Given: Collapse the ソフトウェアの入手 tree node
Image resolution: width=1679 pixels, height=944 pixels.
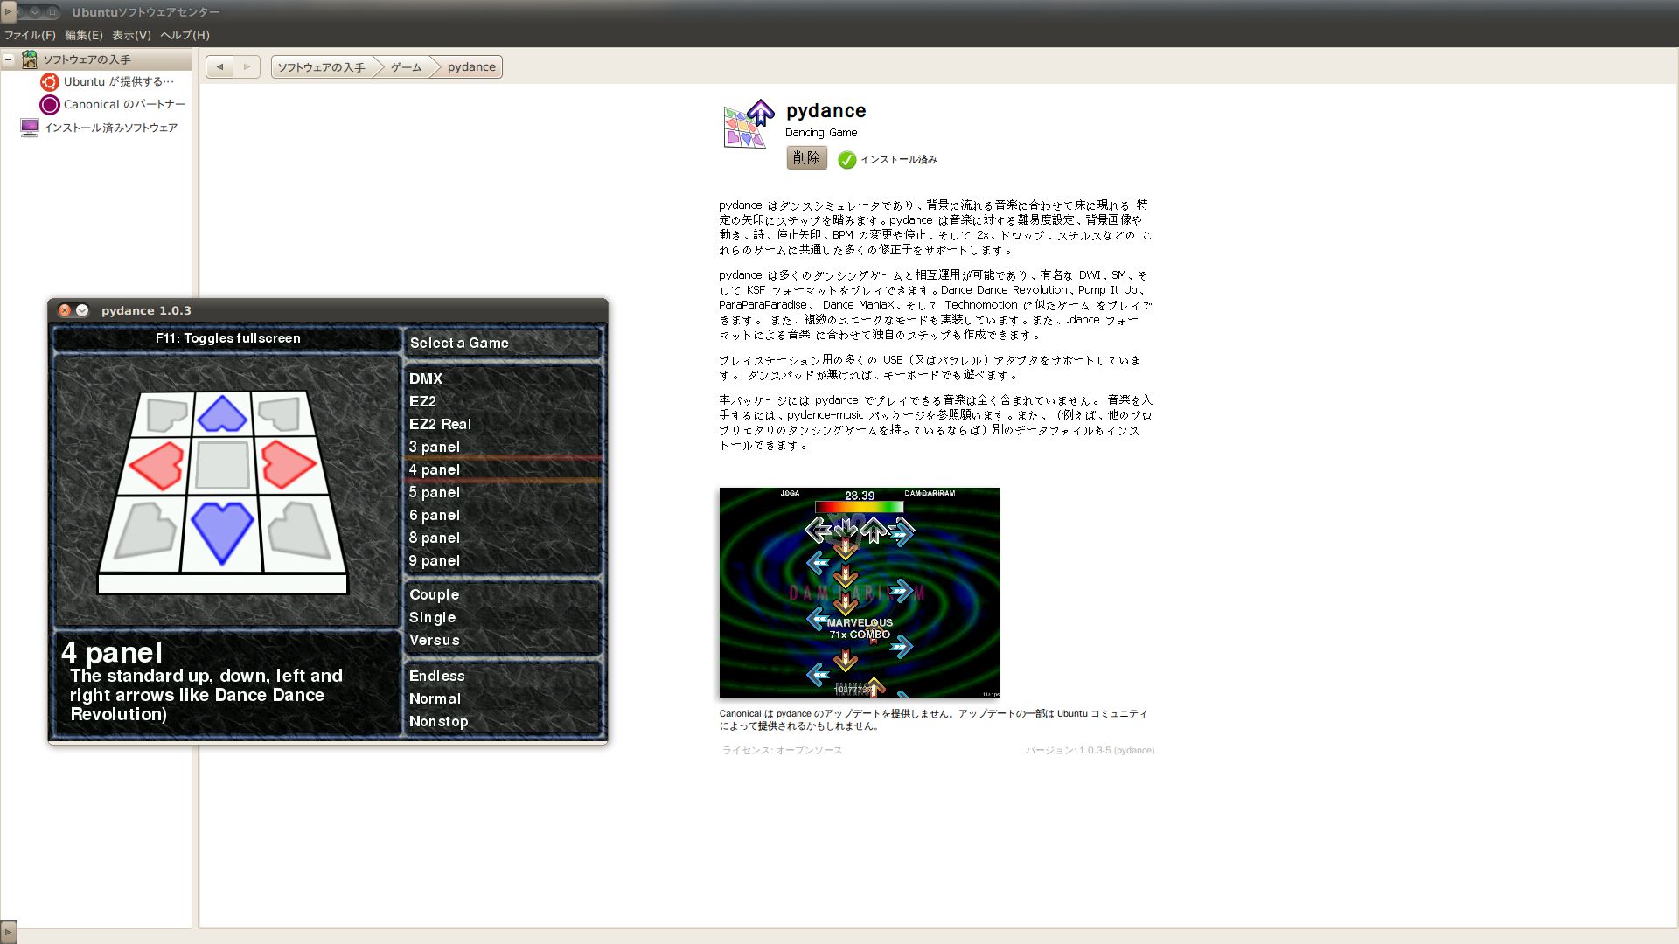Looking at the screenshot, I should (x=9, y=59).
